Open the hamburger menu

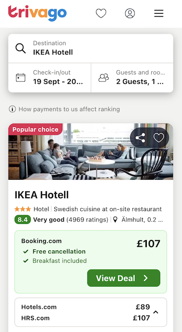159,14
